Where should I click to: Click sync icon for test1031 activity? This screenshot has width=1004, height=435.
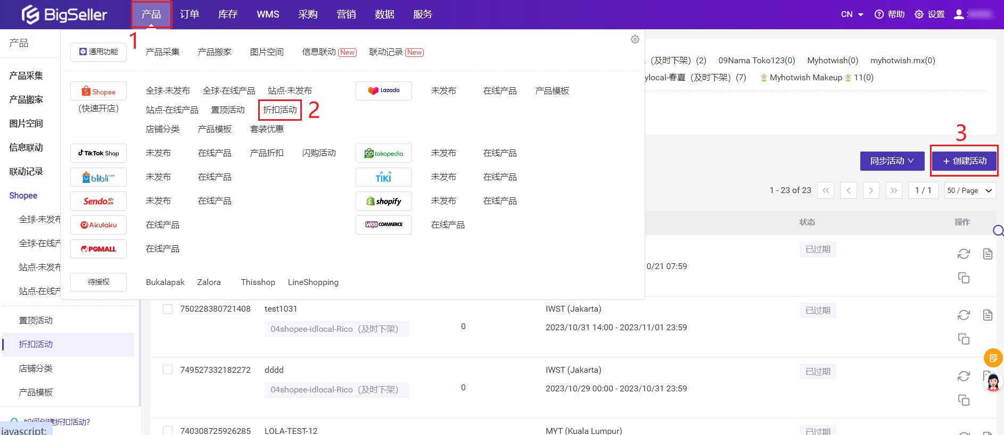(963, 315)
